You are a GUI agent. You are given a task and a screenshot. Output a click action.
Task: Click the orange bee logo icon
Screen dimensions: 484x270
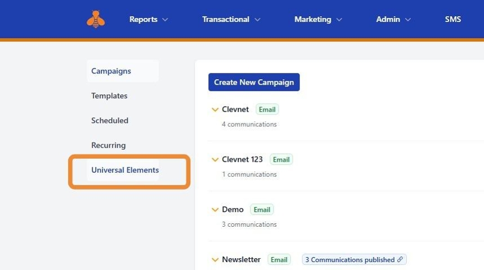[x=96, y=19]
